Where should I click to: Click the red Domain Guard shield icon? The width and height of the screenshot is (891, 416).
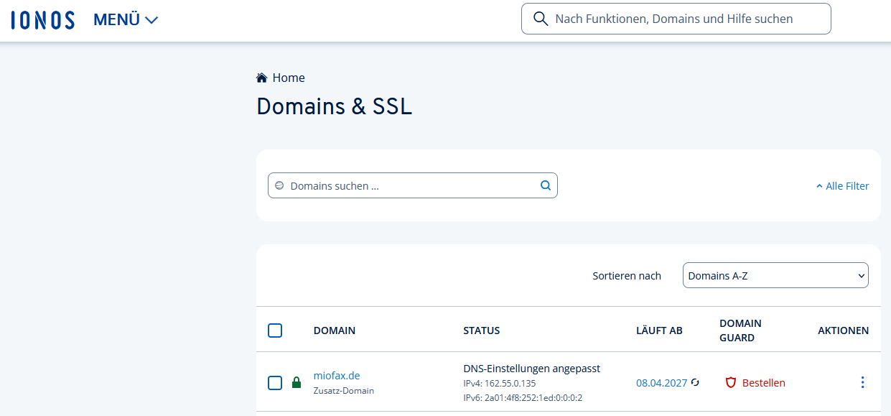point(731,383)
